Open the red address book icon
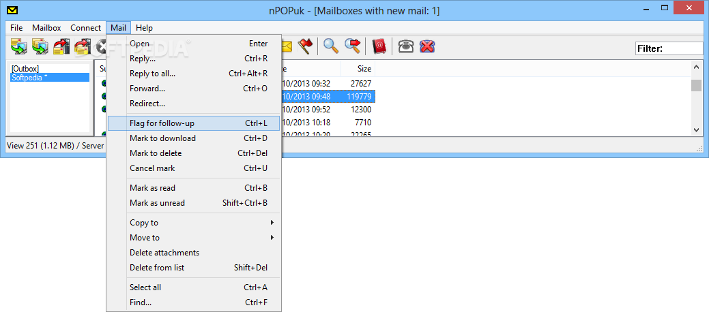The image size is (709, 312). click(x=379, y=46)
